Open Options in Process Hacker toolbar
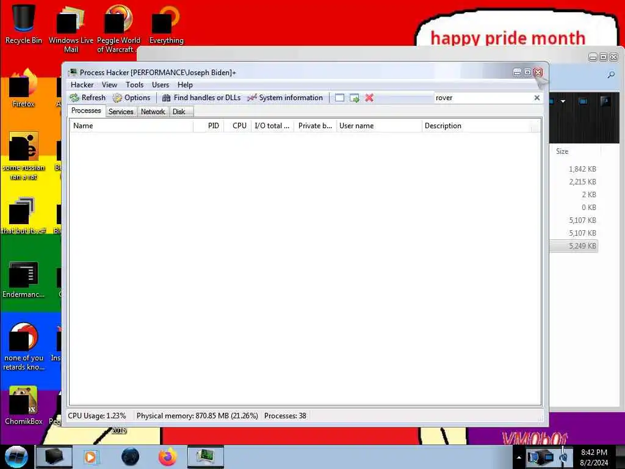 coord(132,98)
